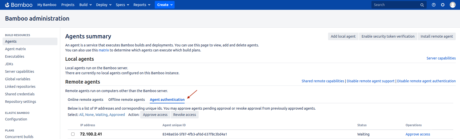This screenshot has width=460, height=139.
Task: Expand the Specs dropdown menu
Action: 122,5
